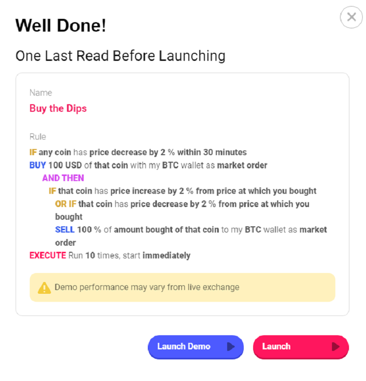Click the yellow warning triangle icon

click(44, 288)
